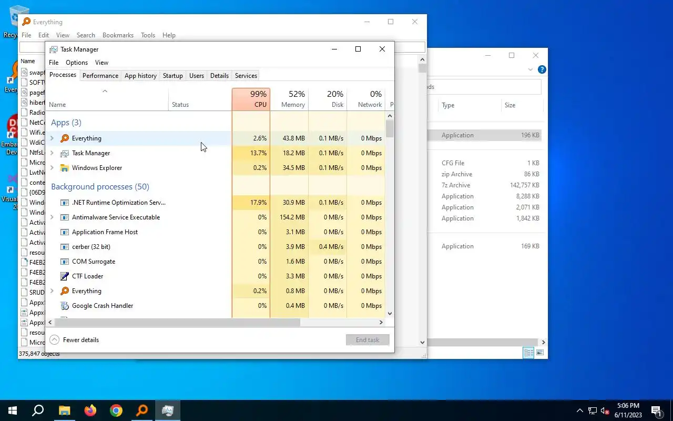
Task: Click the Size column header in Explorer
Action: click(522, 105)
